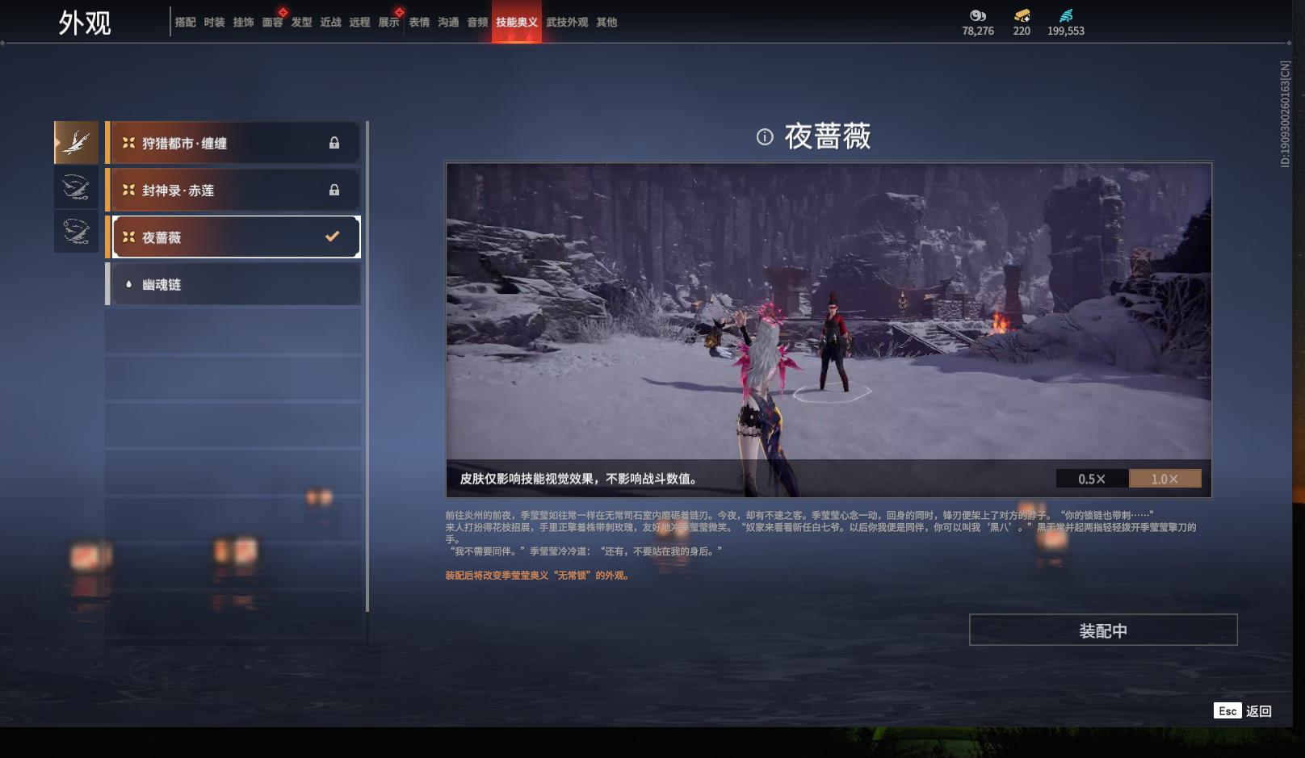The image size is (1305, 758).
Task: Click the info icon next to 夜蔷薇 title
Action: 764,137
